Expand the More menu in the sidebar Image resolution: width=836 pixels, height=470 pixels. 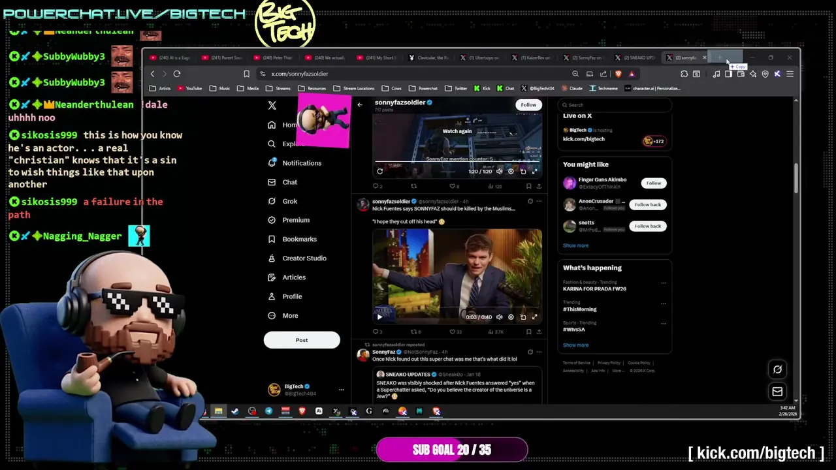pyautogui.click(x=283, y=316)
